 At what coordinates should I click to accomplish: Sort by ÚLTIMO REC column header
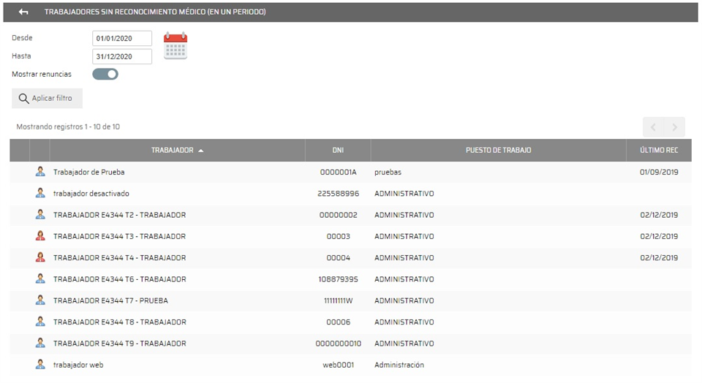(x=659, y=151)
